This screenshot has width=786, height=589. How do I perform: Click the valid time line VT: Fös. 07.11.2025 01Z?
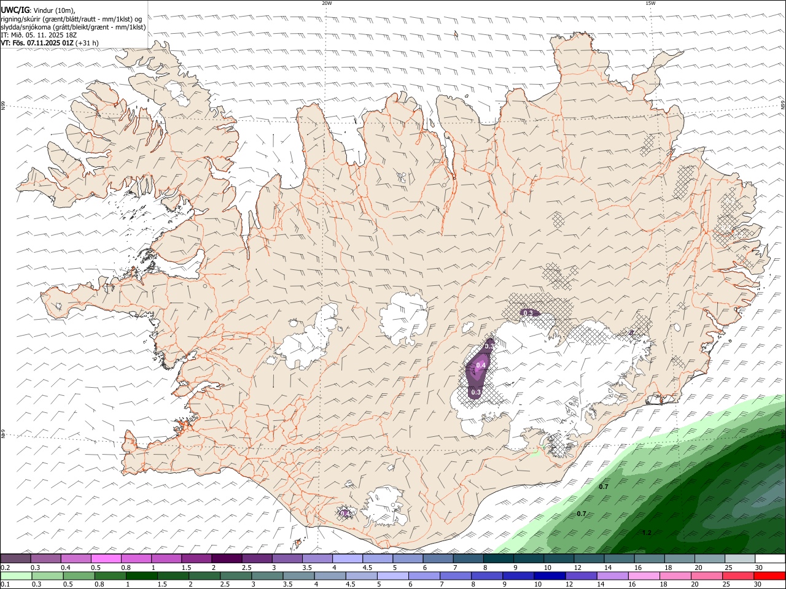pyautogui.click(x=50, y=43)
